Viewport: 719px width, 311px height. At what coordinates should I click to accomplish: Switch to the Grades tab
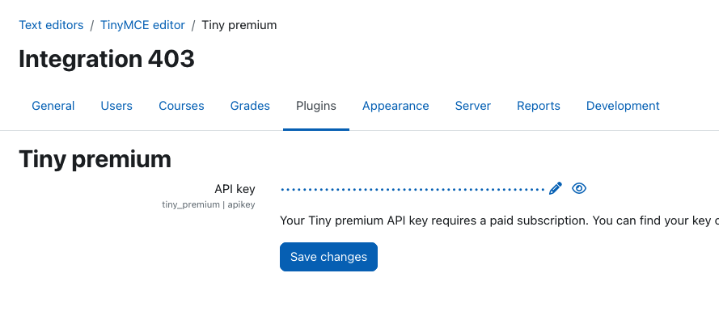pyautogui.click(x=250, y=106)
